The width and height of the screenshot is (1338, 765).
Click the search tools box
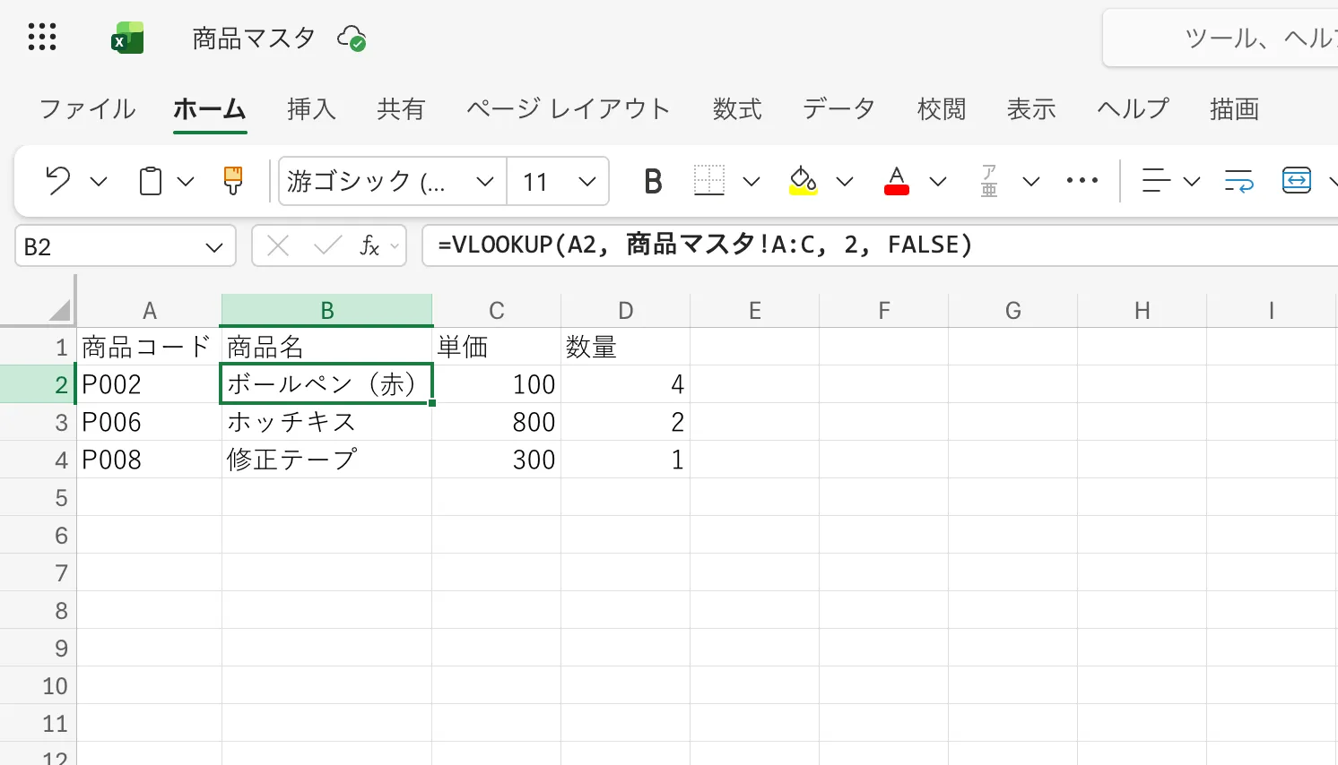click(x=1221, y=38)
